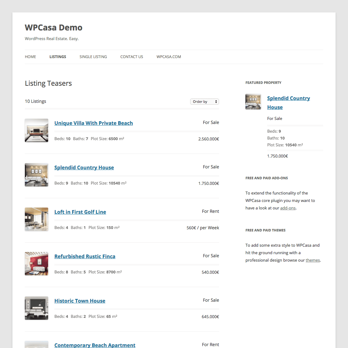
Task: Open the "Unique Villa With Private Beach" listing
Action: (94, 123)
